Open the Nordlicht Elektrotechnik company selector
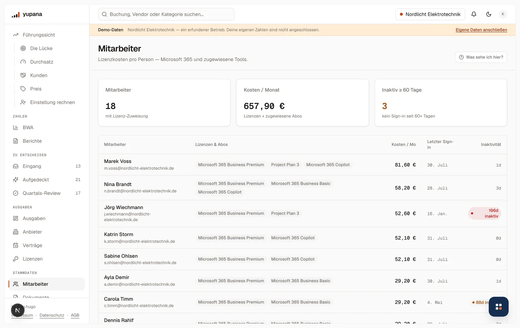 (430, 14)
